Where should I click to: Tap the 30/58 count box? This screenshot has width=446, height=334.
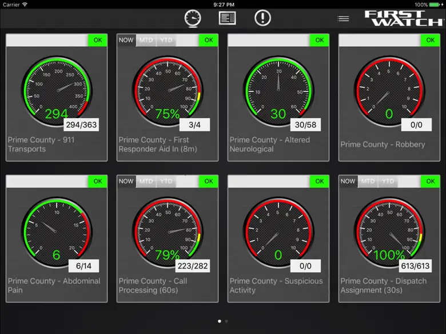pyautogui.click(x=305, y=124)
